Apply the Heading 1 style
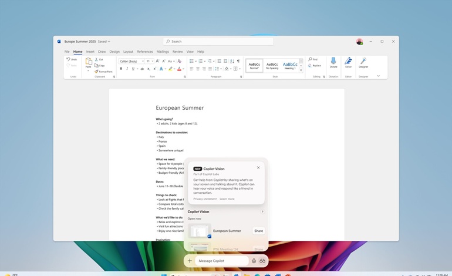 (x=290, y=65)
